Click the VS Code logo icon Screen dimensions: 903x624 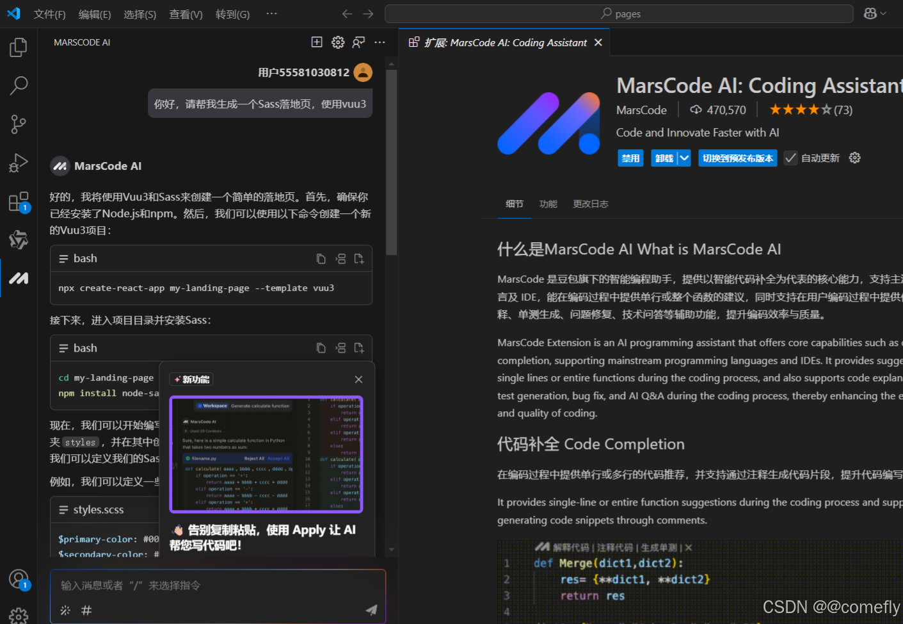13,13
